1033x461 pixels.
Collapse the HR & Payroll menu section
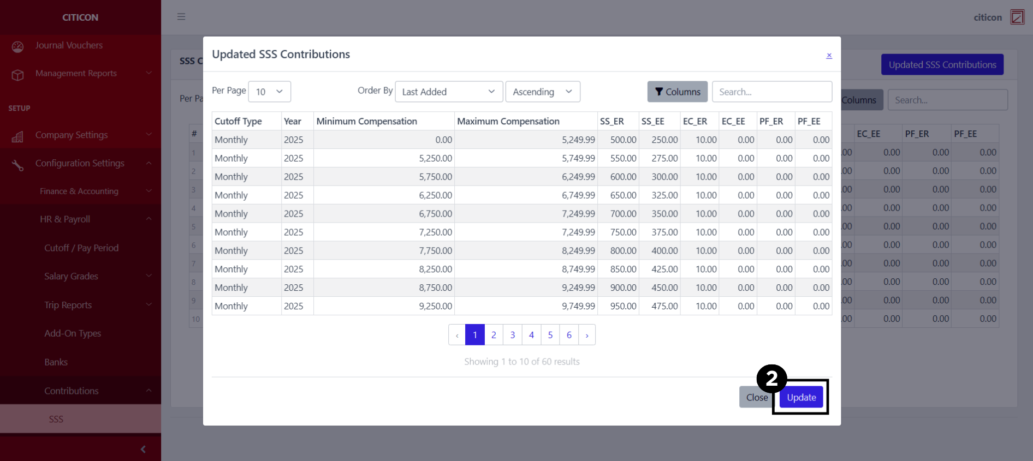coord(149,219)
